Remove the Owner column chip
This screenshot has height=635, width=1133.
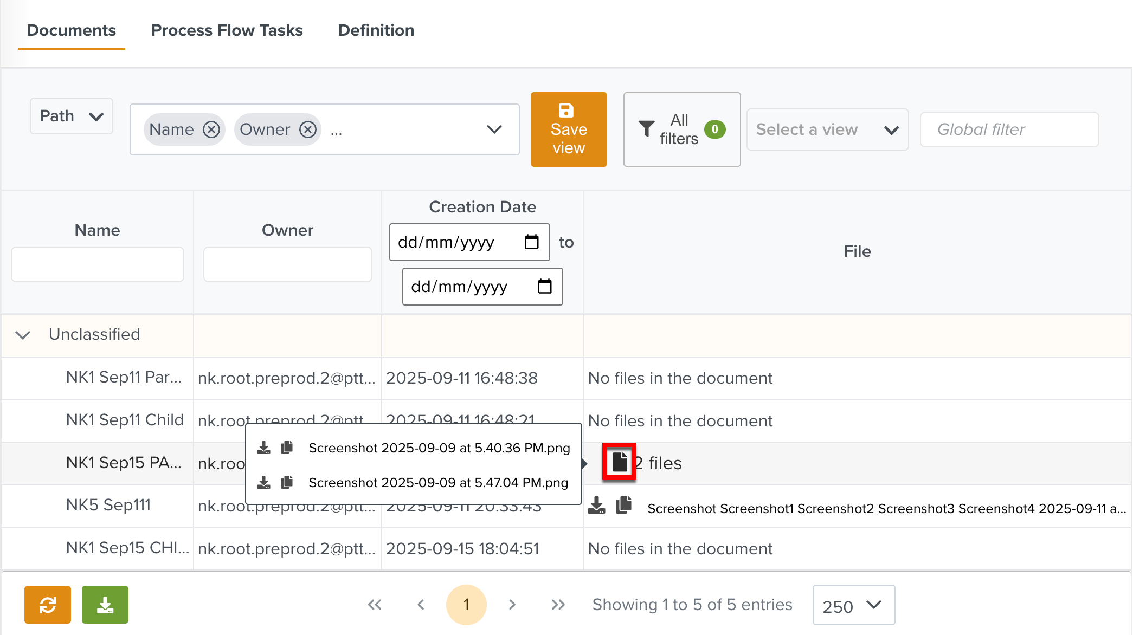(308, 129)
